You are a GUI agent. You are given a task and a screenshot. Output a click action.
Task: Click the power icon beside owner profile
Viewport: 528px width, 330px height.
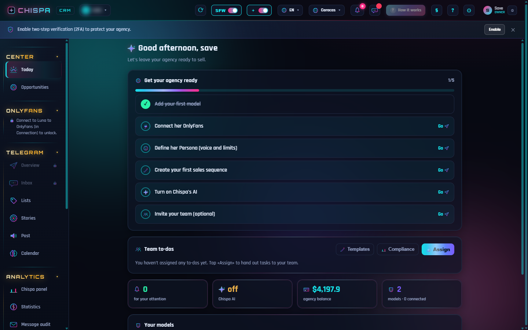pyautogui.click(x=512, y=10)
